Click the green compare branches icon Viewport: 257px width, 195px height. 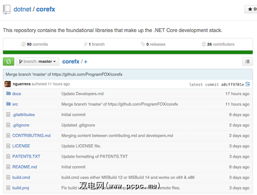click(x=8, y=62)
